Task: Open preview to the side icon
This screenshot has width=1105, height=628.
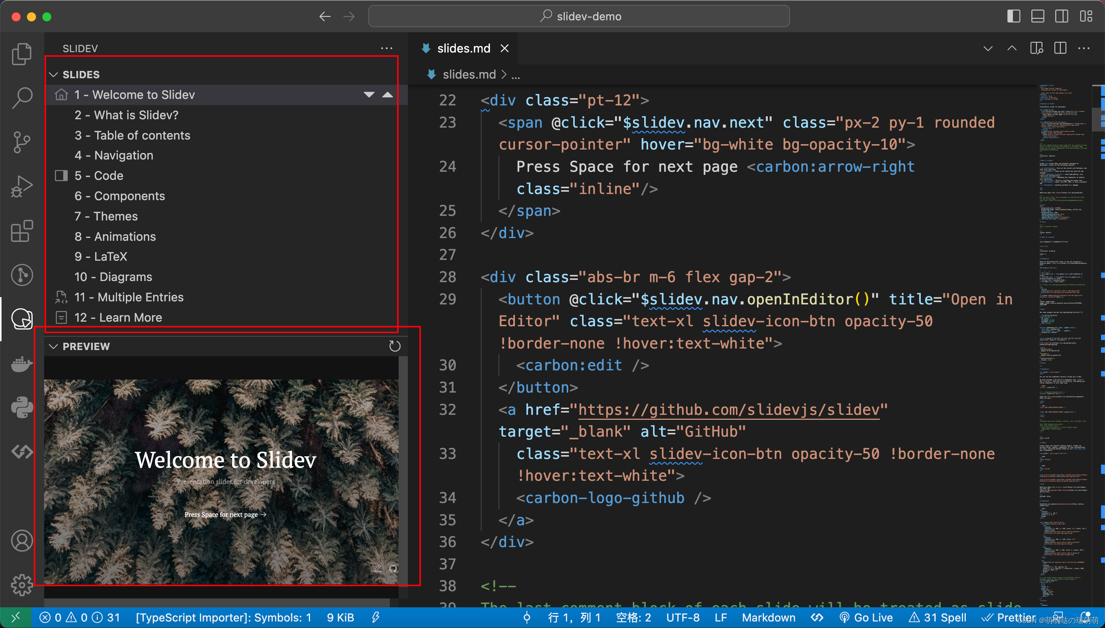Action: click(x=1036, y=48)
